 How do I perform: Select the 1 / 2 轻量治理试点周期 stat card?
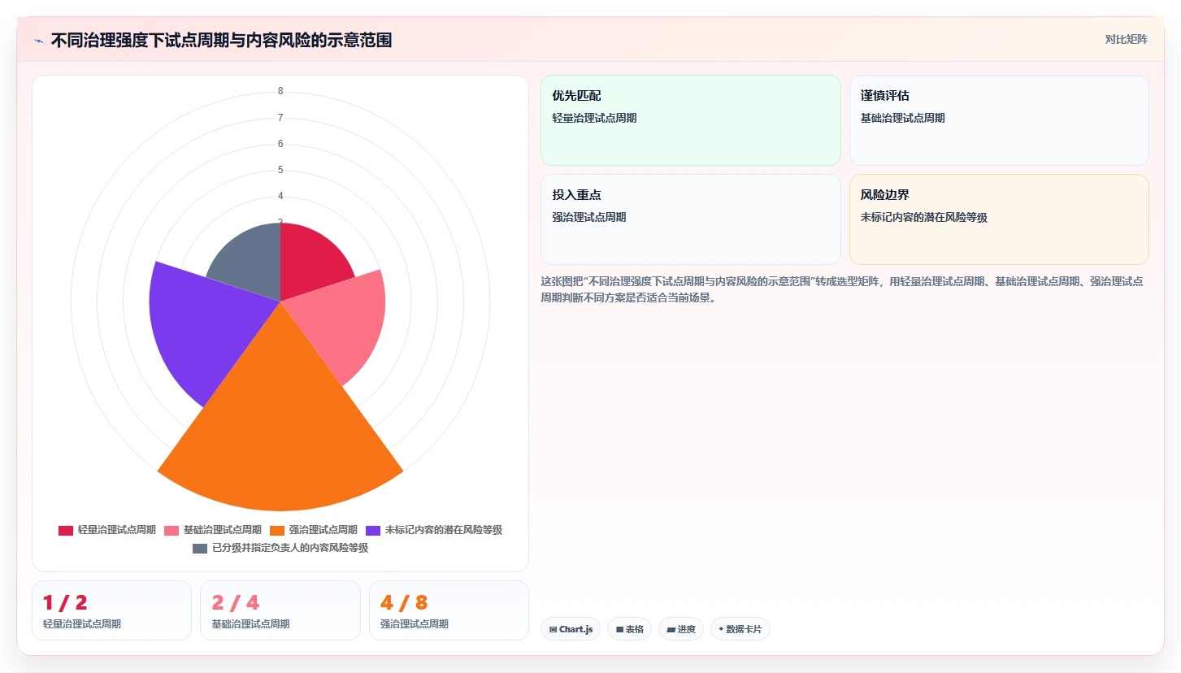(x=111, y=610)
